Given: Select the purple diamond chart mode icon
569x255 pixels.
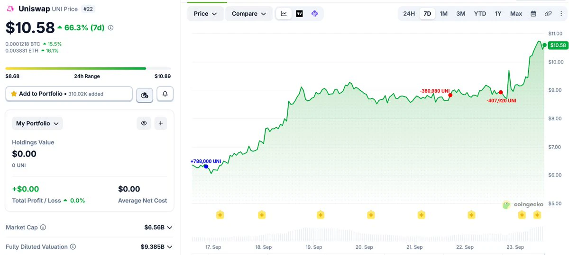Looking at the screenshot, I should [x=314, y=14].
